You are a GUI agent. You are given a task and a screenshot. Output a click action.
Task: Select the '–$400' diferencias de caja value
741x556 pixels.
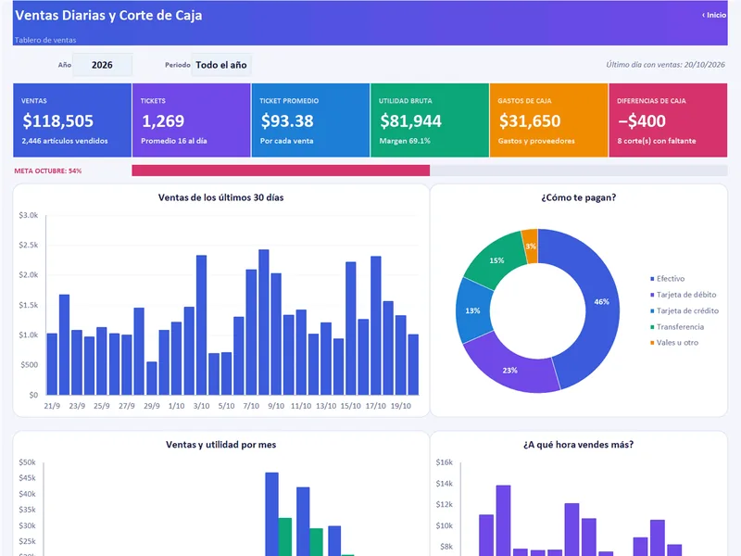[642, 121]
